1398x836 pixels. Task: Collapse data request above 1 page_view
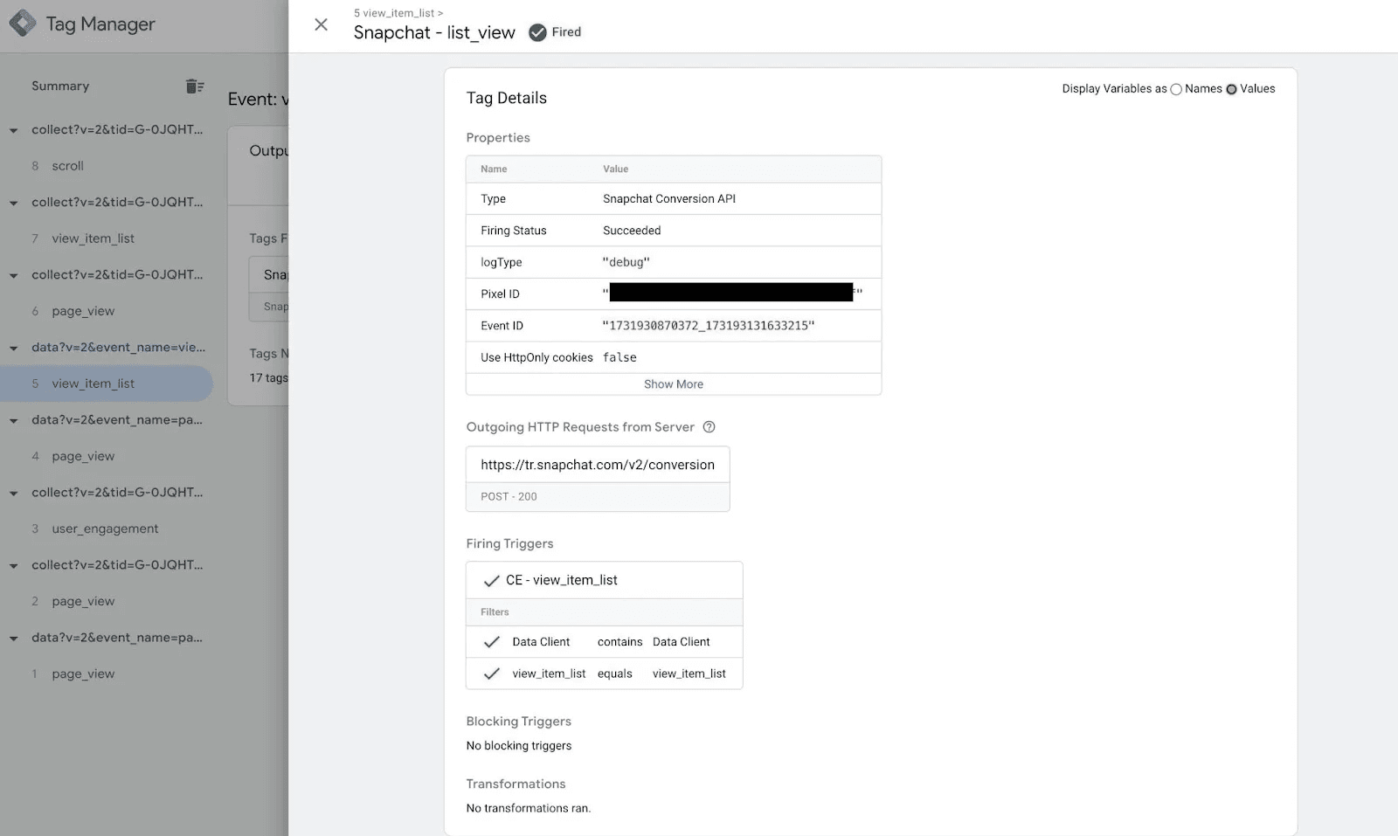pyautogui.click(x=14, y=638)
